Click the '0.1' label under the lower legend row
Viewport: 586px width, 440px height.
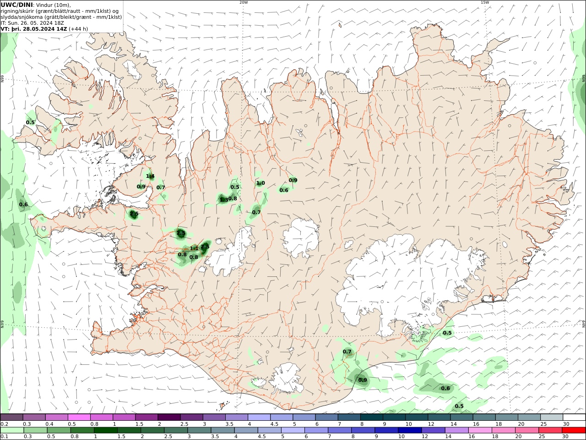pyautogui.click(x=4, y=437)
